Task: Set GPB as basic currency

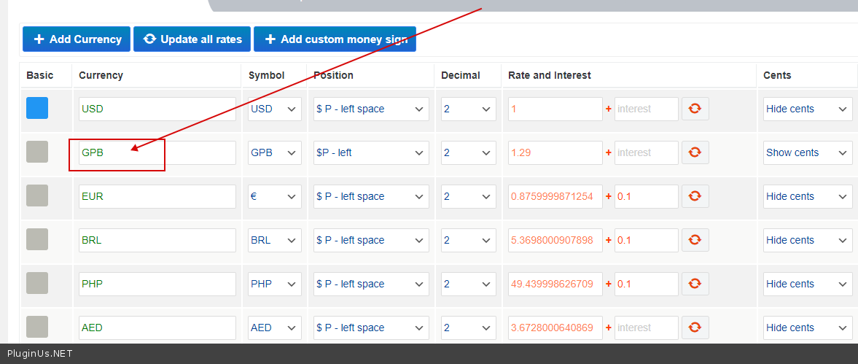Action: (37, 152)
